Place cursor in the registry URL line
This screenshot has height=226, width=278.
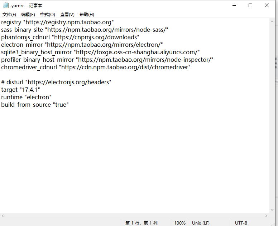pyautogui.click(x=57, y=22)
